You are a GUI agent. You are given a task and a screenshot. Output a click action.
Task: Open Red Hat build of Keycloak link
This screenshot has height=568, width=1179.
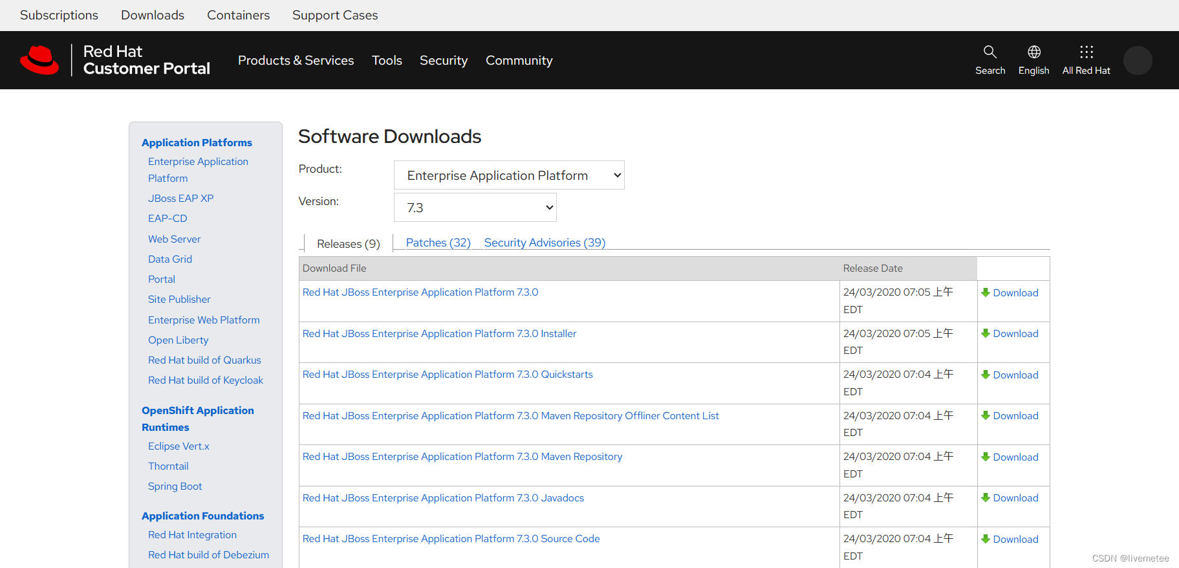(206, 380)
